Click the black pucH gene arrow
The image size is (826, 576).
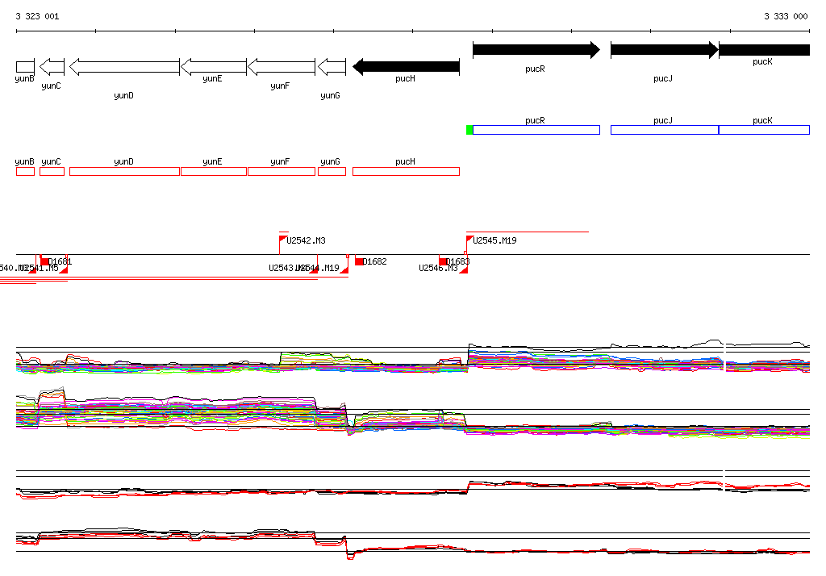tap(407, 67)
